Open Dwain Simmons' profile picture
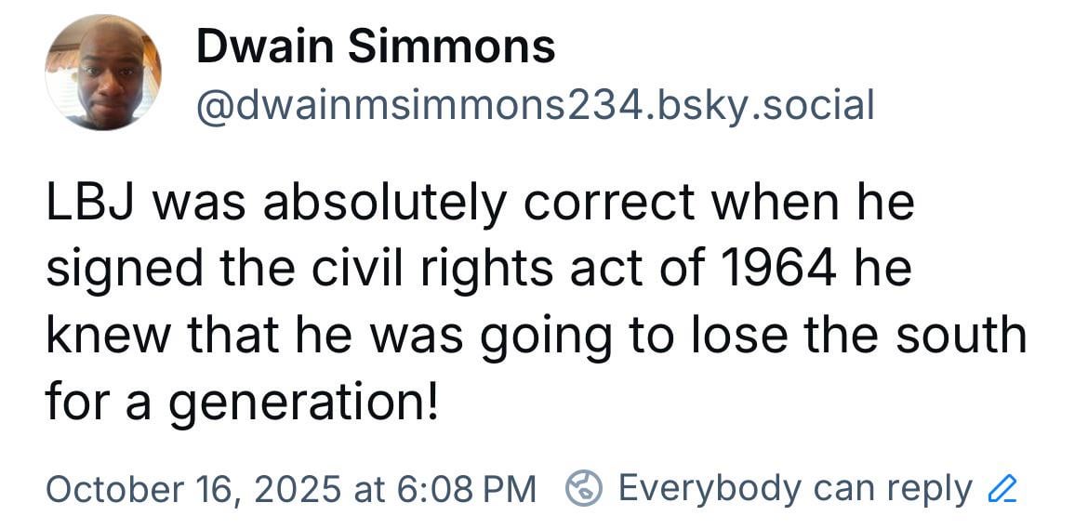Image resolution: width=1088 pixels, height=529 pixels. [x=103, y=73]
